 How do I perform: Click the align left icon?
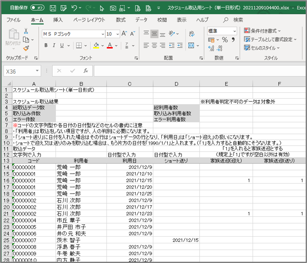click(146, 45)
